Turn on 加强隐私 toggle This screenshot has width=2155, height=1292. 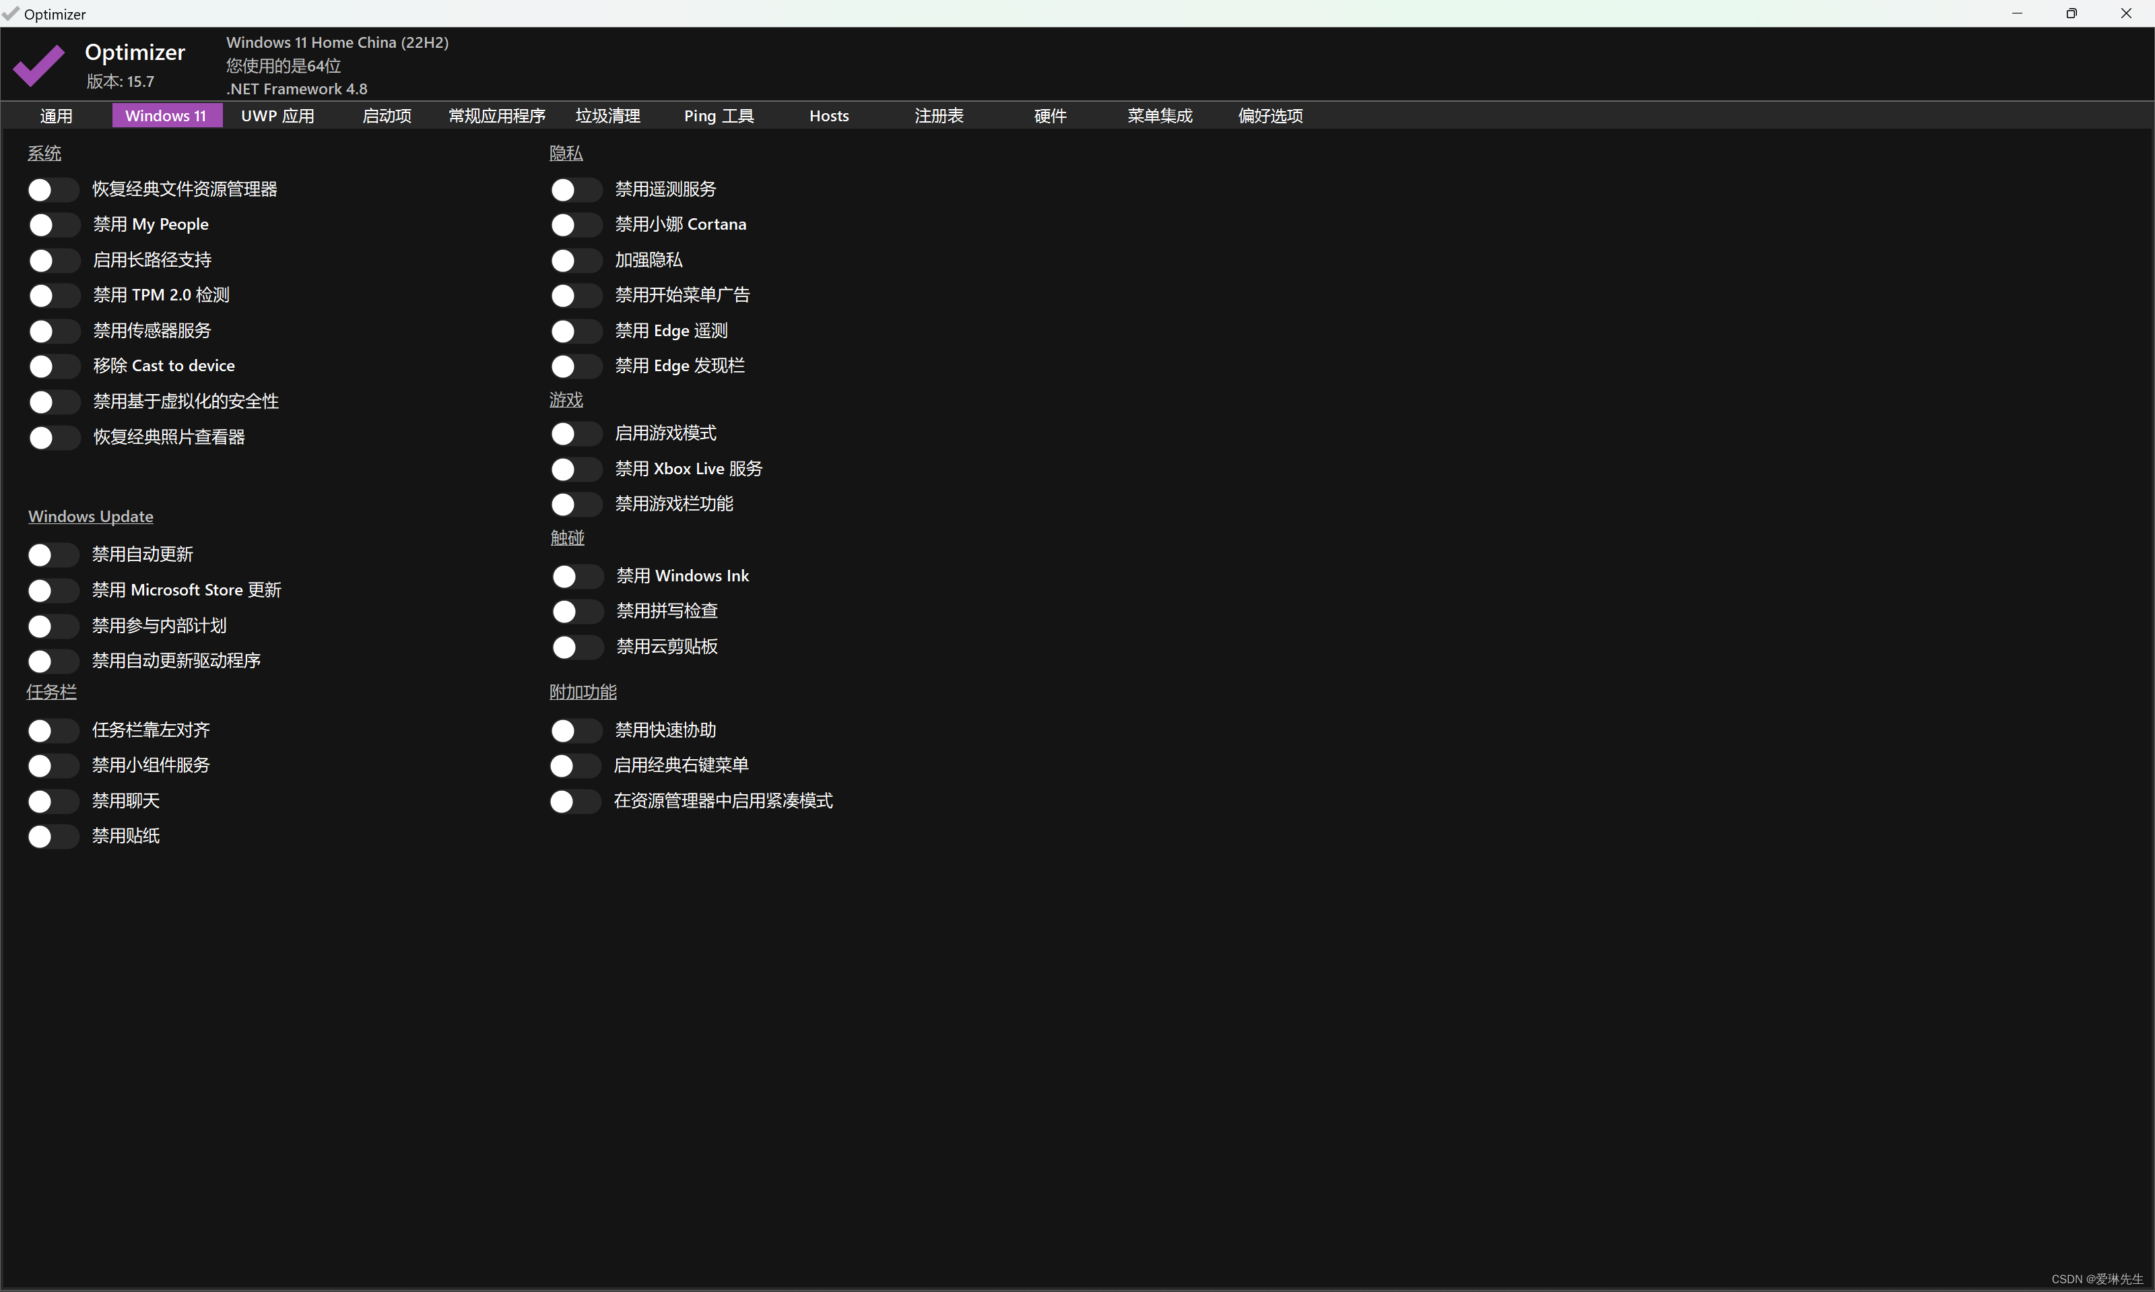coord(576,260)
